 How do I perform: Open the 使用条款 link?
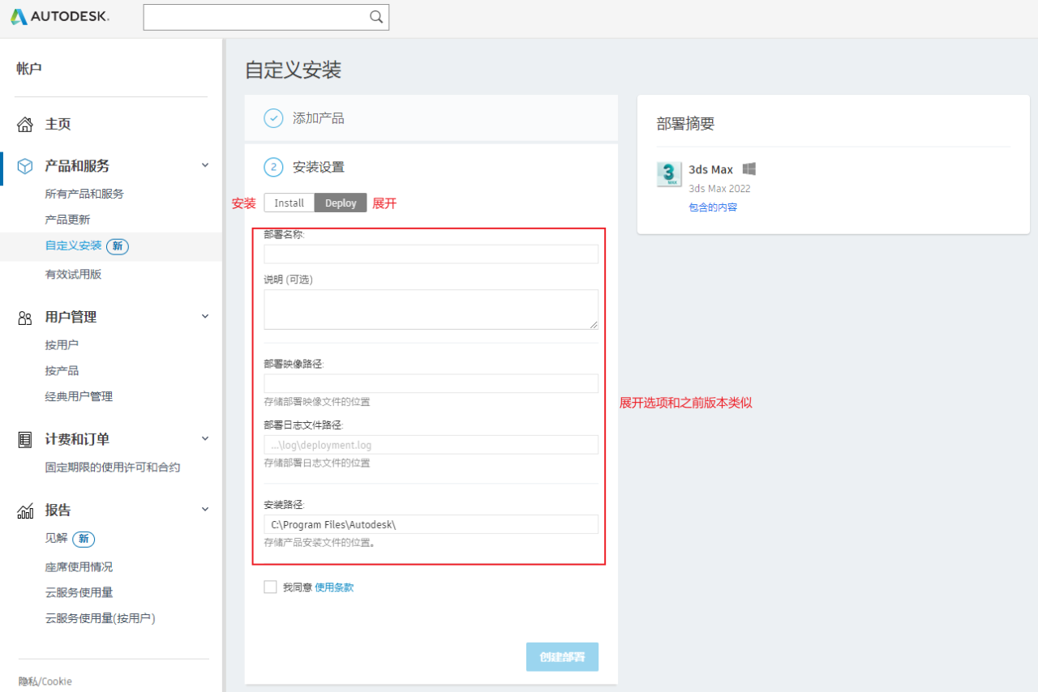[334, 587]
